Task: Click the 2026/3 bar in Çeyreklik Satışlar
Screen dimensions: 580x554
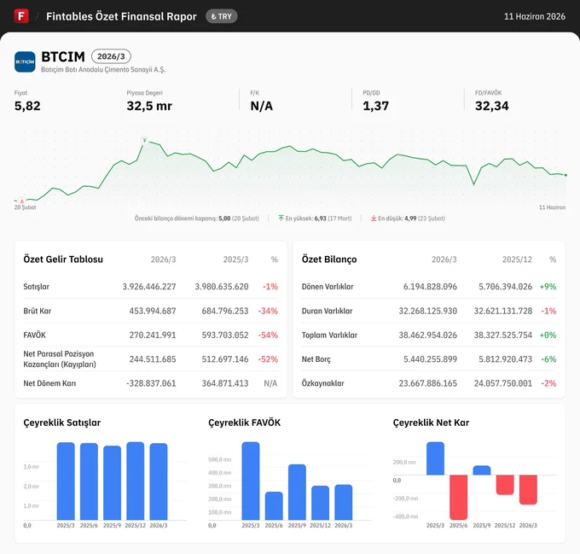Action: point(159,481)
